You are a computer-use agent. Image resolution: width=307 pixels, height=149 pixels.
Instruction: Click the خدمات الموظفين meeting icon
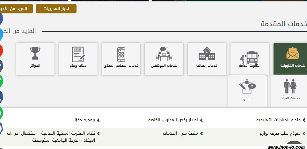tap(164, 59)
